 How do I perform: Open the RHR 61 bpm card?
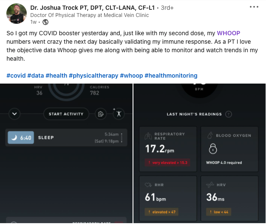(168, 199)
